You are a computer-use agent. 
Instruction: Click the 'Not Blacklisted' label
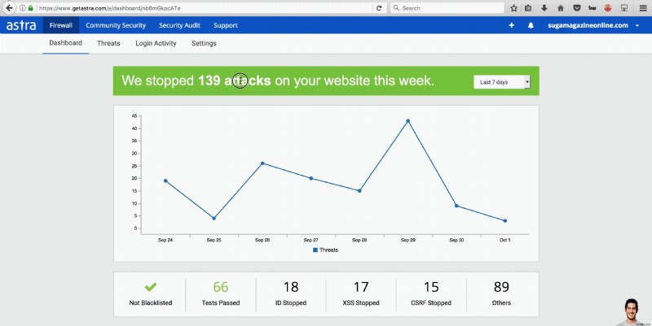(151, 302)
